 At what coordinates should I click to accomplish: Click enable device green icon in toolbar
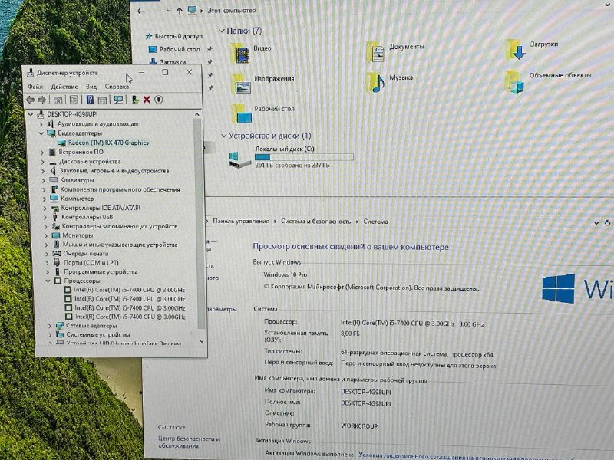pyautogui.click(x=135, y=100)
